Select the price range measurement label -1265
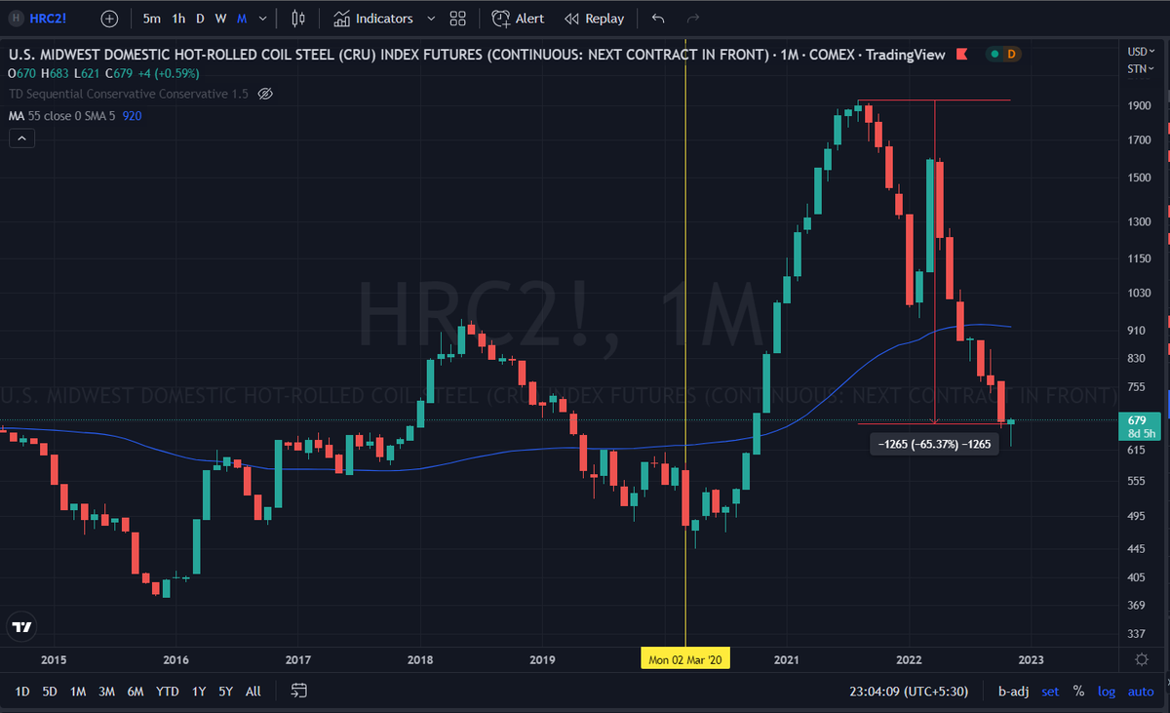Viewport: 1170px width, 713px height. 933,445
